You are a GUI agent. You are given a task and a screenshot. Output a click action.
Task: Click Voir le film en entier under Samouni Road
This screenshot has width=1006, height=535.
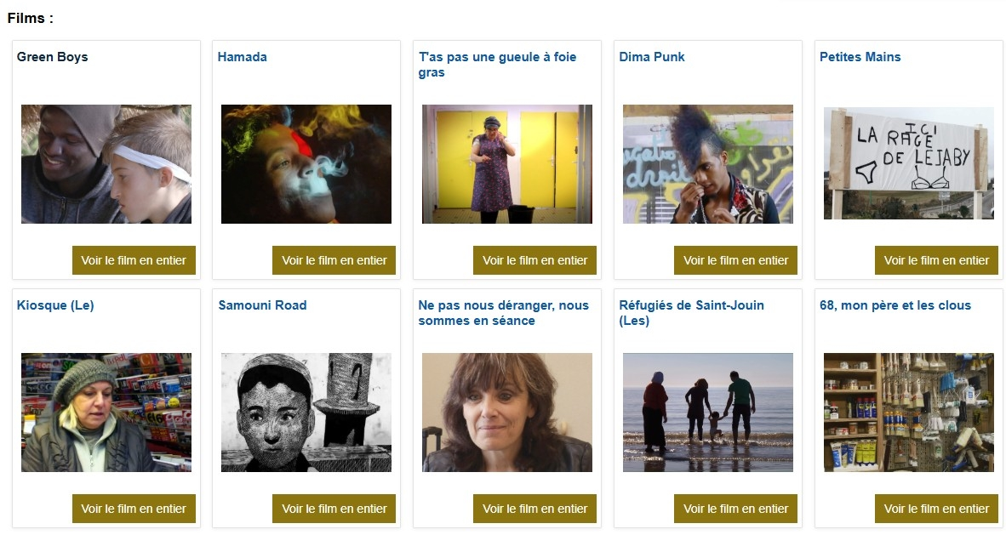(x=334, y=508)
